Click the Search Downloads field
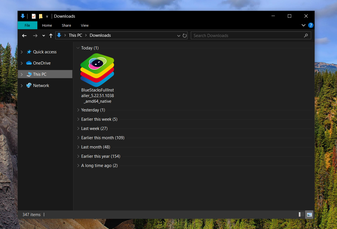 (247, 36)
